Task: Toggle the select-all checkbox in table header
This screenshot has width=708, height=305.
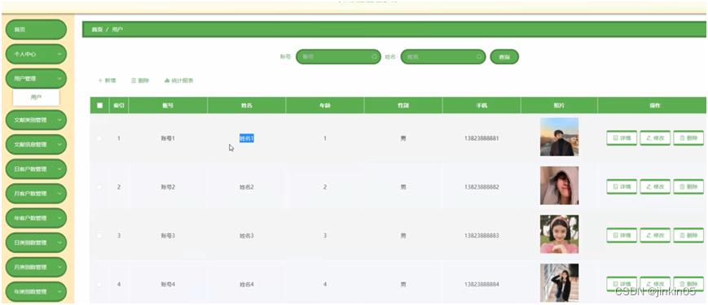Action: click(99, 106)
